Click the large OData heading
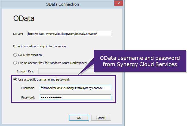This screenshot has height=126, width=190. (24, 18)
